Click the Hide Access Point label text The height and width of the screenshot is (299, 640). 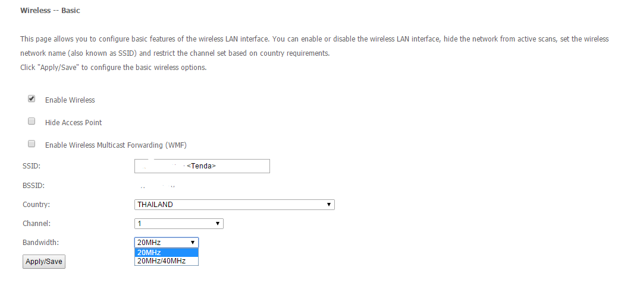[x=74, y=123]
